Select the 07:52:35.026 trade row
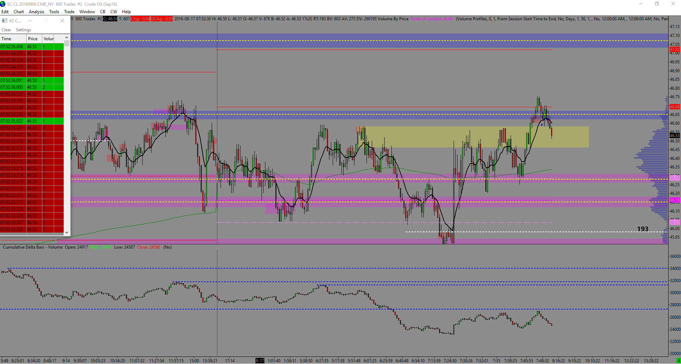Viewport: 681px width, 364px height. point(32,94)
